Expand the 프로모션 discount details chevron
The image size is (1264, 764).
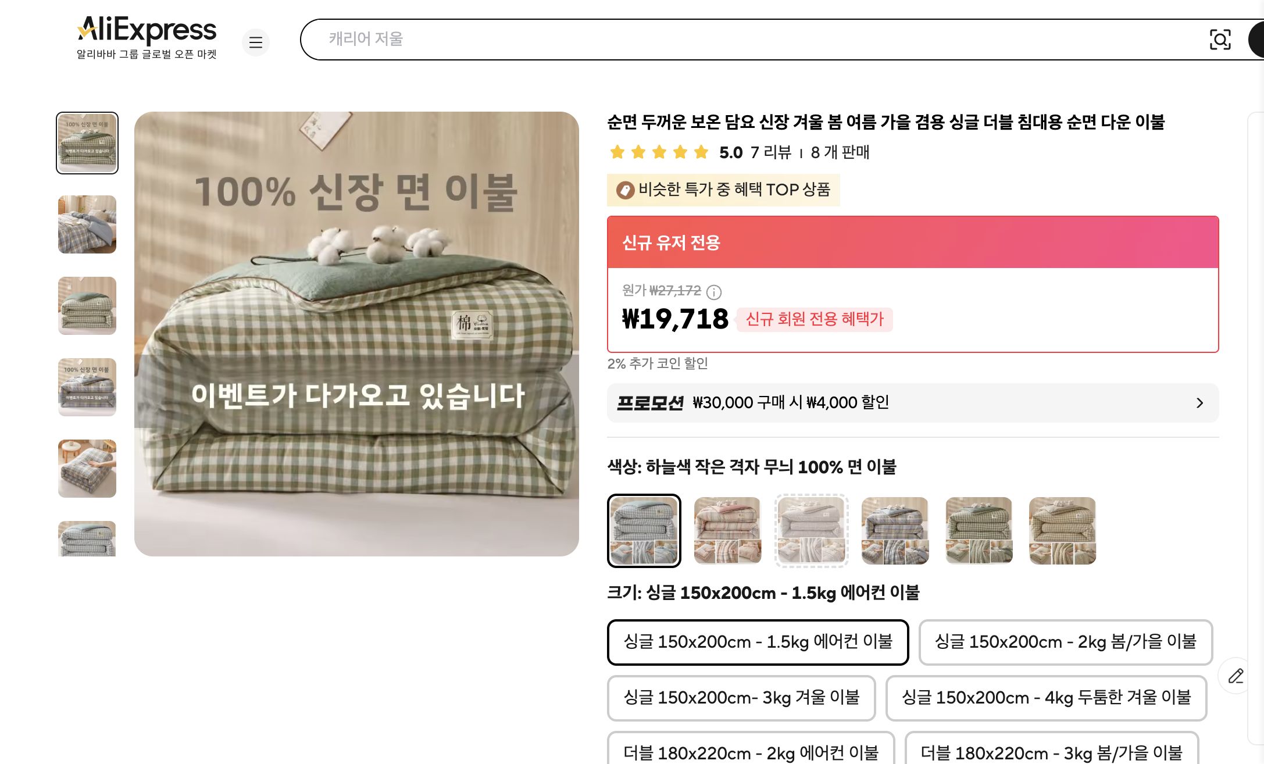[1199, 402]
